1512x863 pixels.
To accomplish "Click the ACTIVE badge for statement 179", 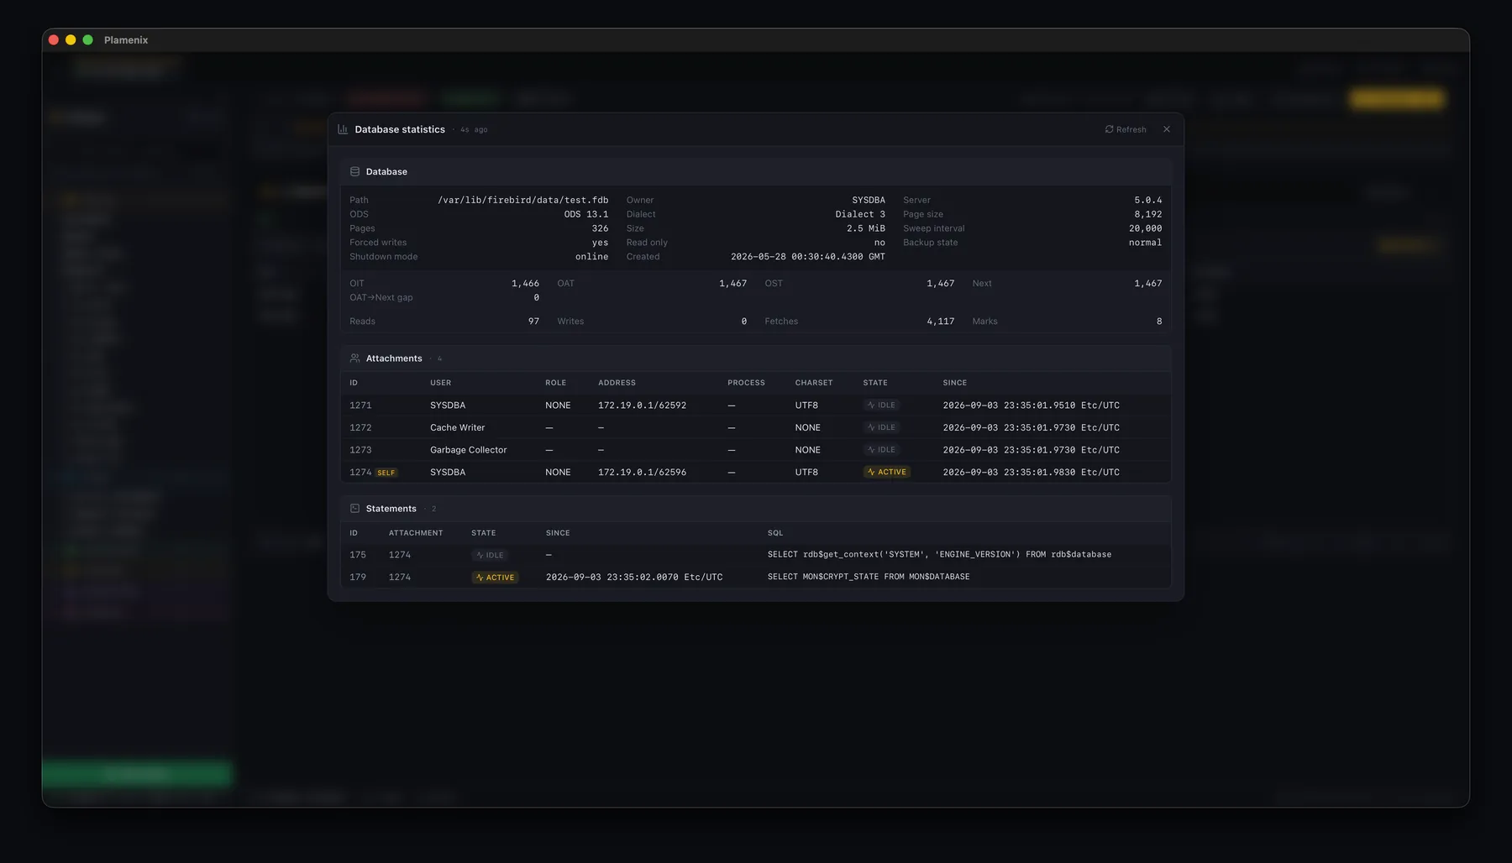I will click(495, 578).
